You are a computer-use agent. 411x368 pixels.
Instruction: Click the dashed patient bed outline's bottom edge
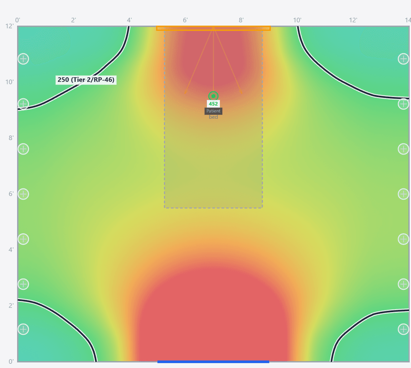[x=213, y=208]
